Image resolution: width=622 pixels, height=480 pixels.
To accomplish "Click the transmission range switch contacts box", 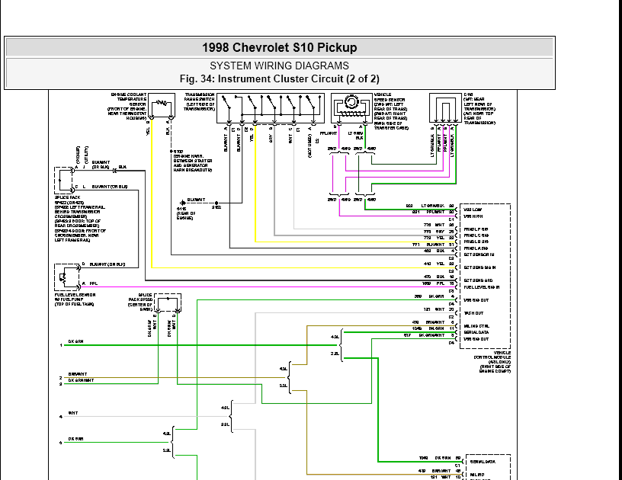I will [271, 108].
